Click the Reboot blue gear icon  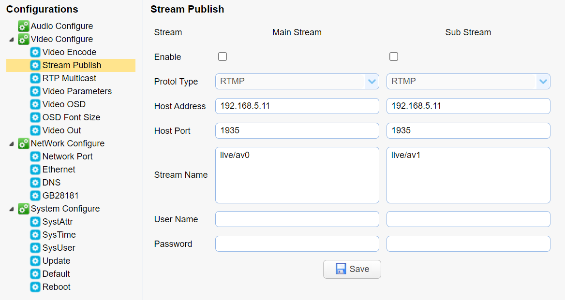click(x=35, y=286)
